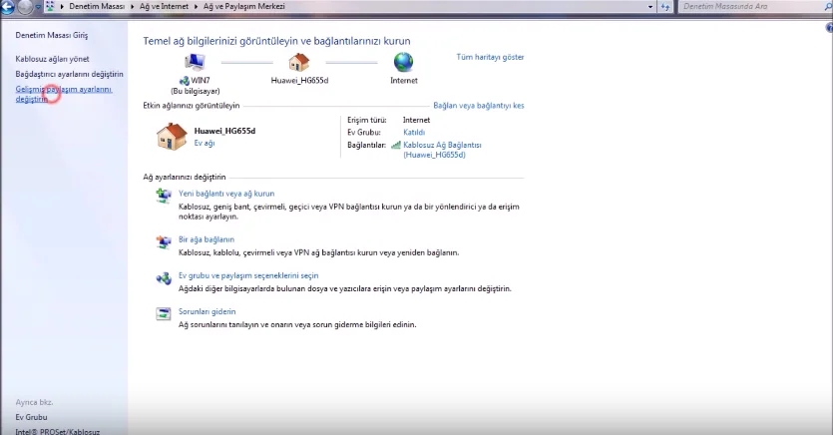
Task: Click the Internet globe icon
Action: [403, 62]
